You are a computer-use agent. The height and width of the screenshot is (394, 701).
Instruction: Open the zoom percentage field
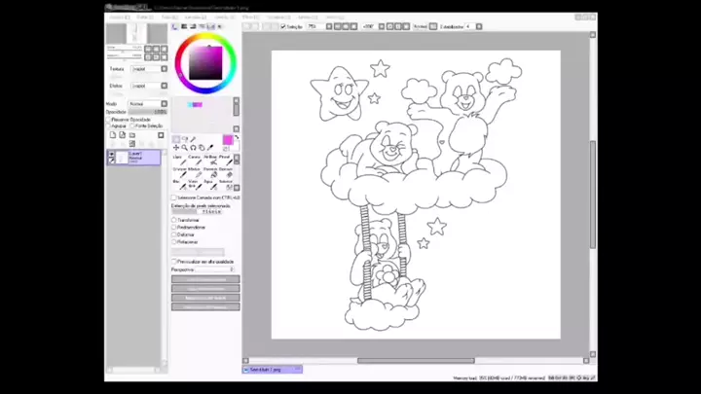315,27
